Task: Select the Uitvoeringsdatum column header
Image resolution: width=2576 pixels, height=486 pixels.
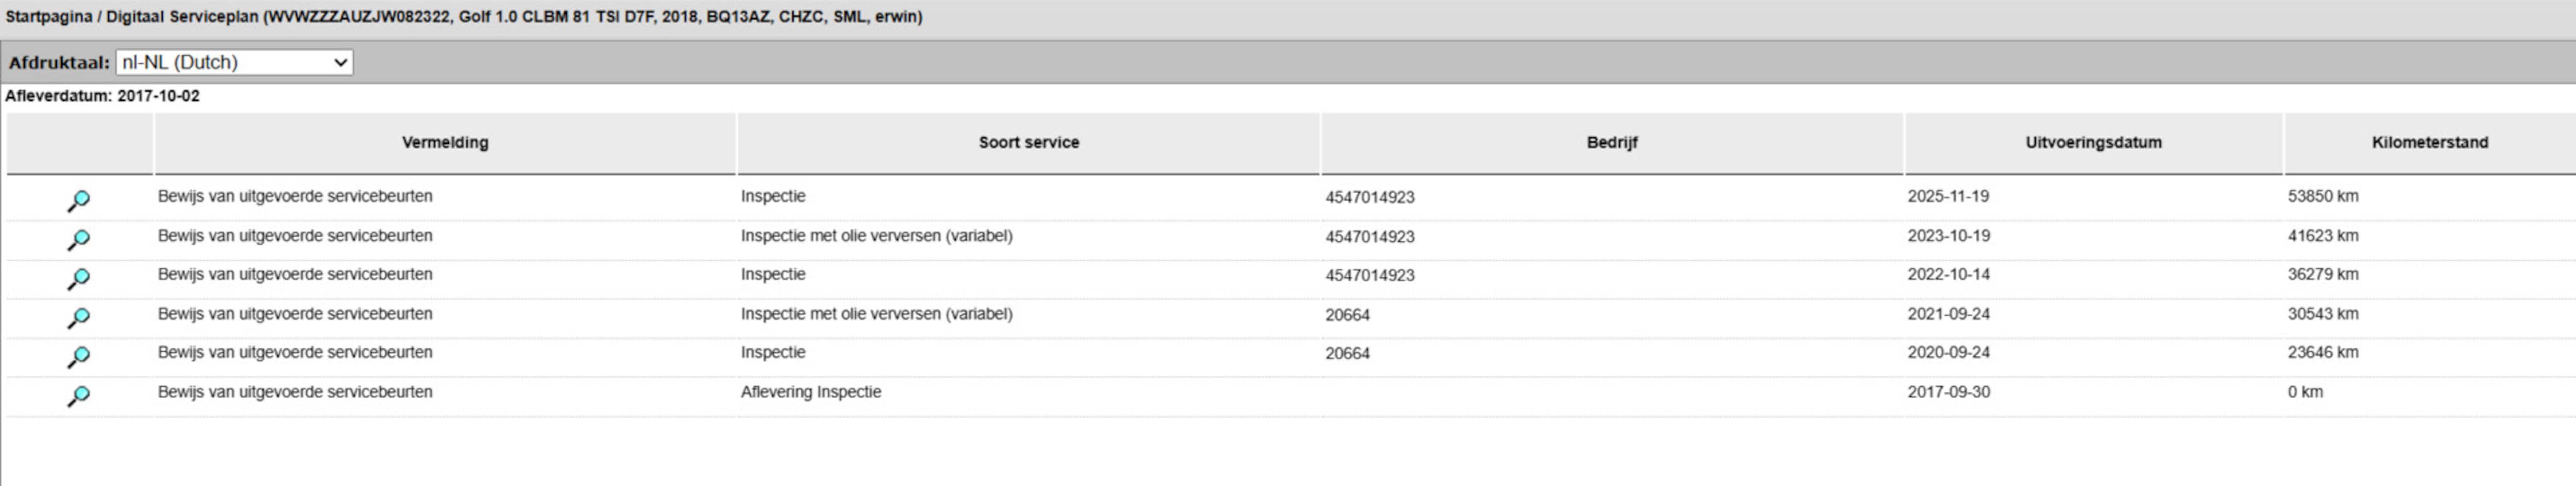Action: tap(2093, 142)
